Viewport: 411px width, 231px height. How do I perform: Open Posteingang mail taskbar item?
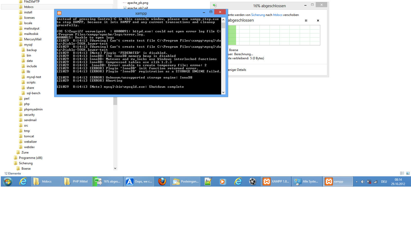pyautogui.click(x=185, y=181)
